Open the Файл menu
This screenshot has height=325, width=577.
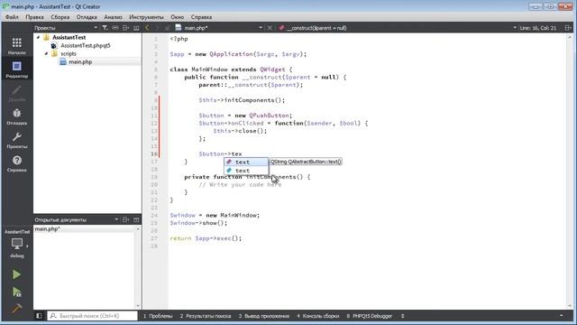(12, 17)
